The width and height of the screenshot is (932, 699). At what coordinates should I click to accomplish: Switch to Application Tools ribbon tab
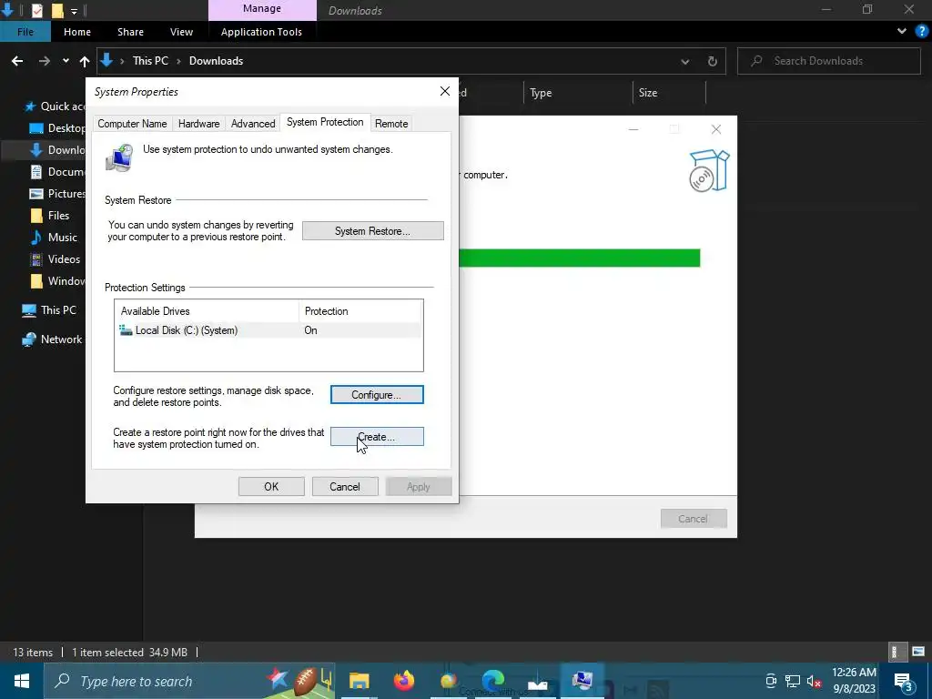tap(261, 32)
